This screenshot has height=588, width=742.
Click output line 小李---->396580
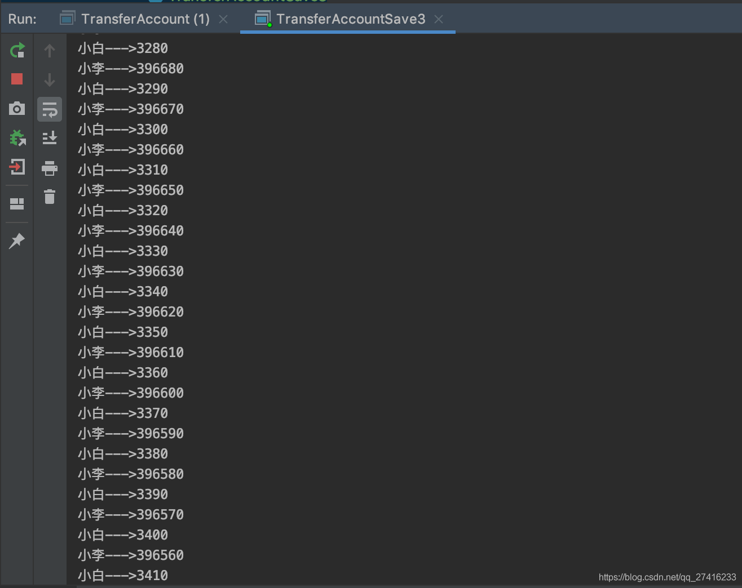pos(131,474)
